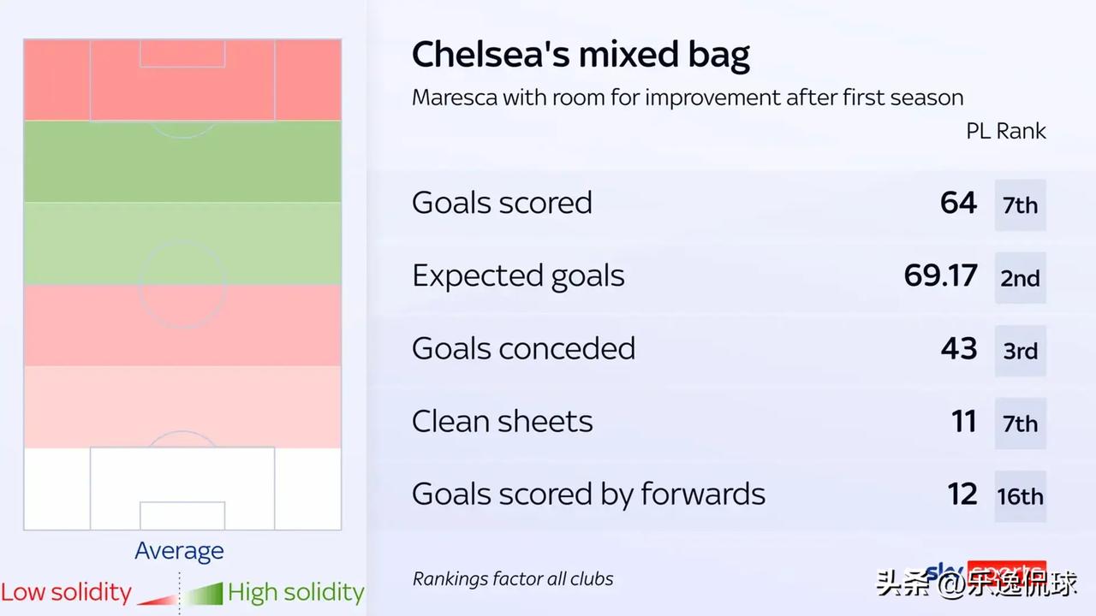1096x616 pixels.
Task: Click the Chelsea's mixed bag title
Action: tap(581, 55)
